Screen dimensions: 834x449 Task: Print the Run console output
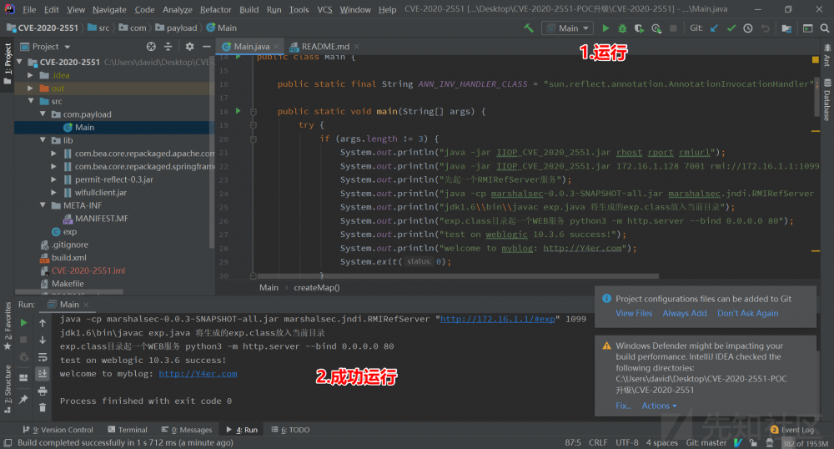pos(43,391)
